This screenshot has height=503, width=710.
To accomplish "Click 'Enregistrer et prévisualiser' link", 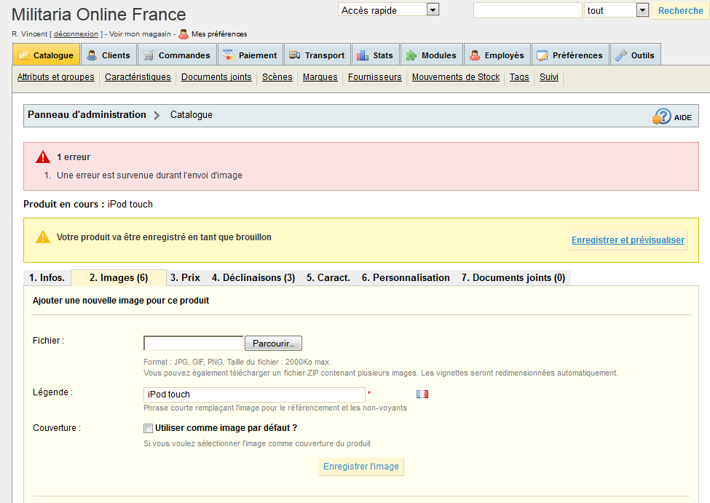I will click(628, 240).
